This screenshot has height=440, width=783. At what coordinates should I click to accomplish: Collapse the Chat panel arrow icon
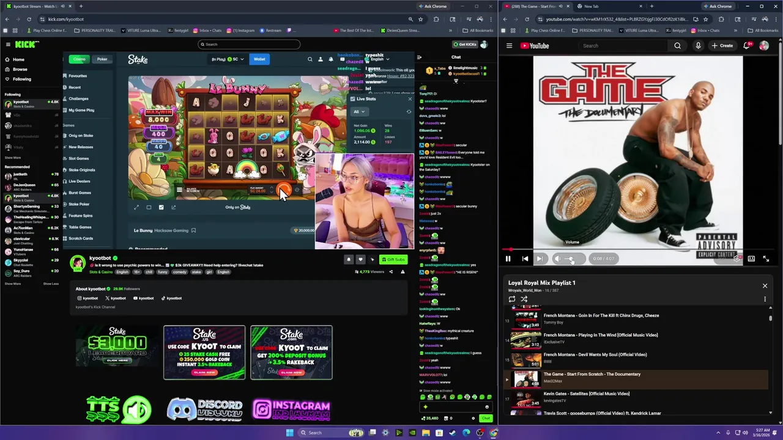point(419,57)
